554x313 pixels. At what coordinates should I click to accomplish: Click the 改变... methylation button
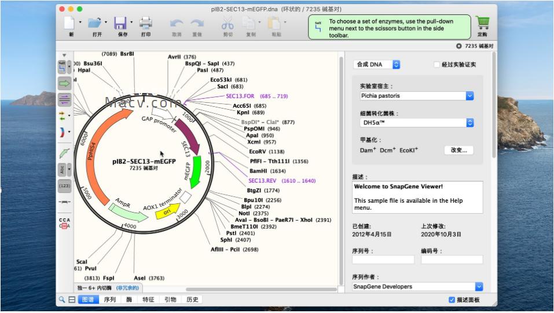[458, 150]
